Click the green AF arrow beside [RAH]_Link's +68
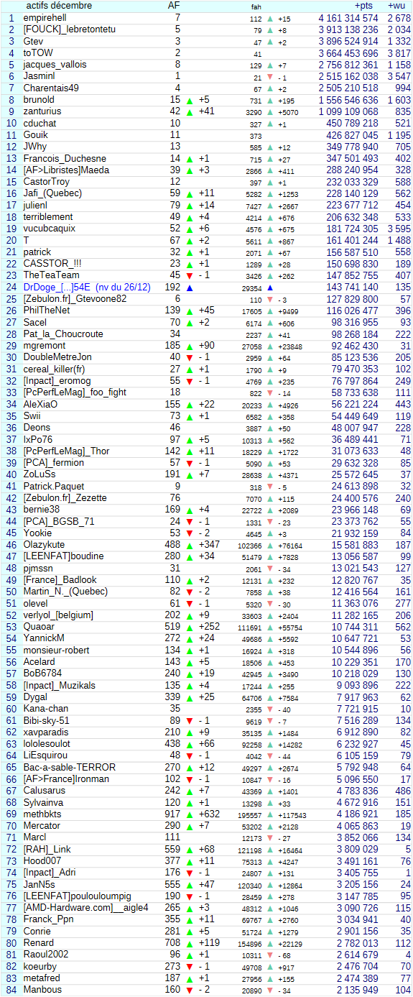Screen dimensions: 413x997 click(190, 850)
